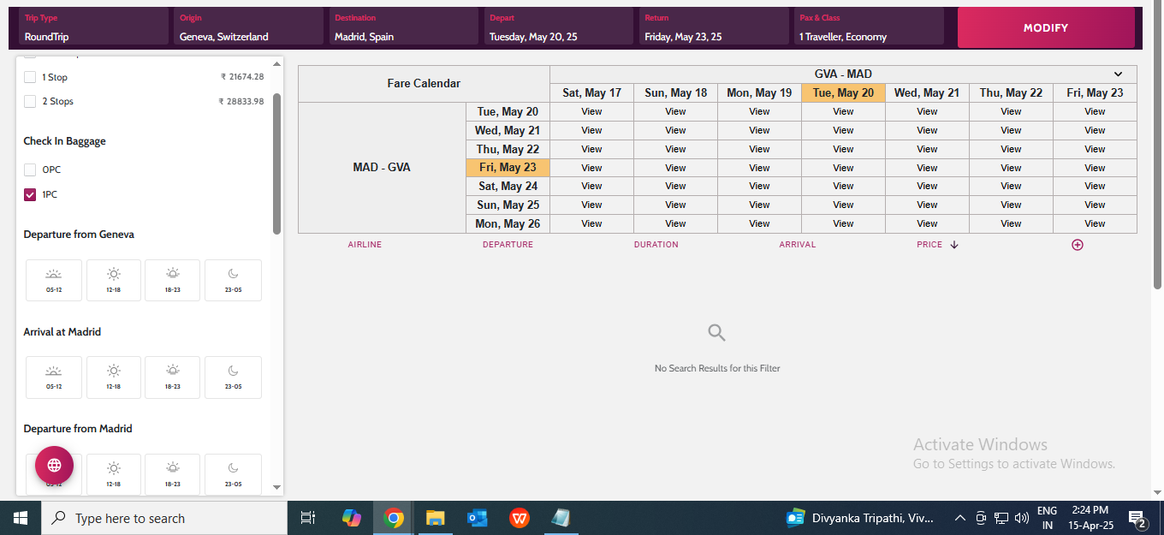Viewport: 1164px width, 535px height.
Task: Select the 05-12 sunrise slot under Departure from Geneva
Action: [54, 280]
